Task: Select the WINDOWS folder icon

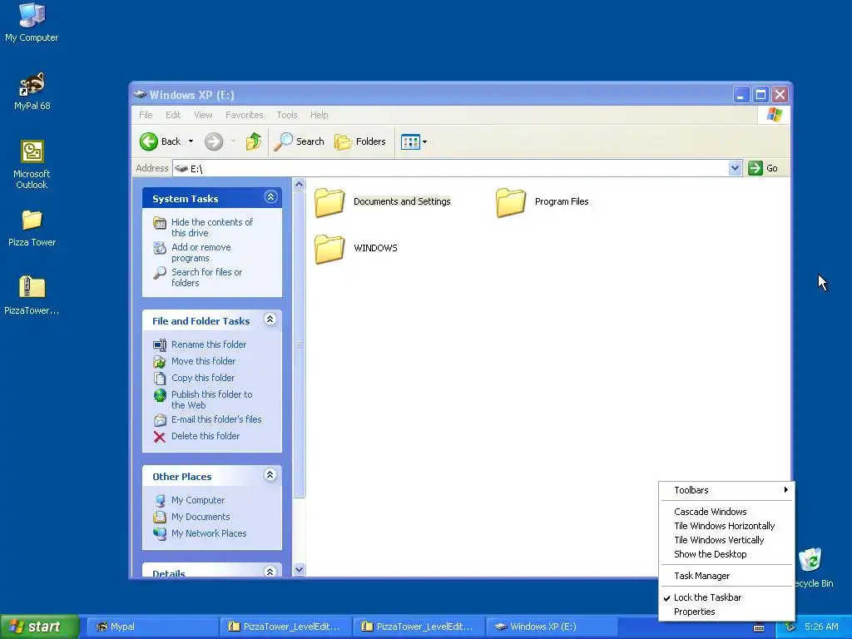Action: [329, 249]
